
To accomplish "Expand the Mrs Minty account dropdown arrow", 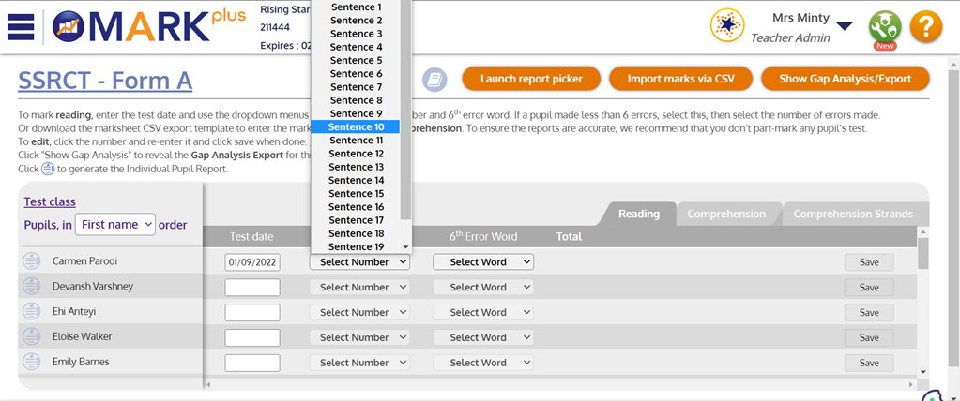I will [x=845, y=26].
